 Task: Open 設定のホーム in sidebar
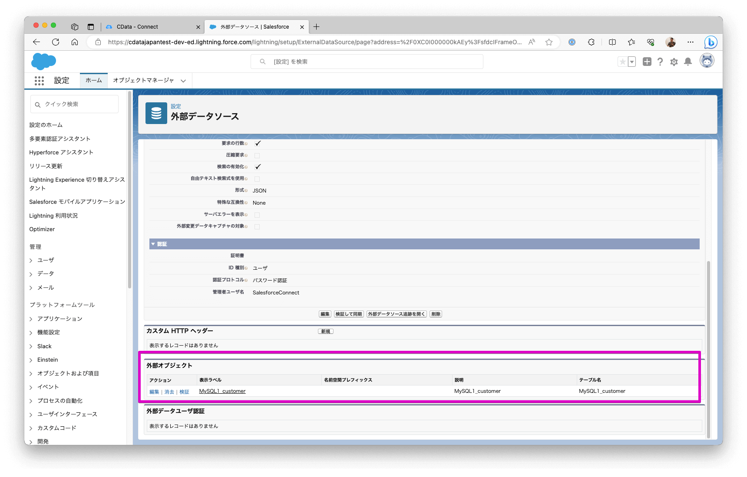click(46, 125)
